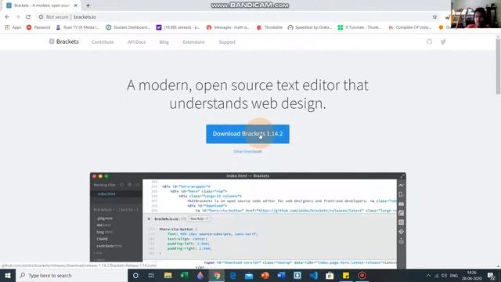Viewport: 501px width, 282px height.
Task: Open the Support nav item
Action: coord(227,42)
